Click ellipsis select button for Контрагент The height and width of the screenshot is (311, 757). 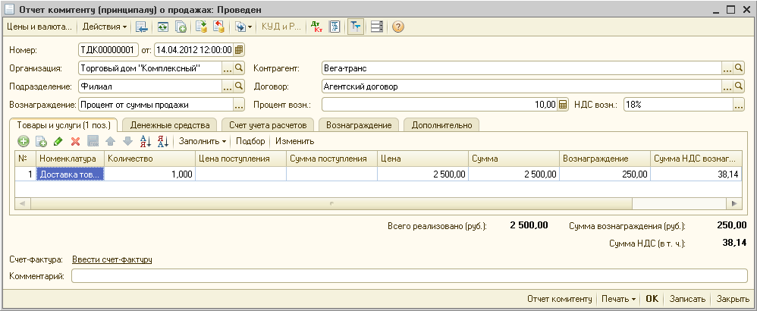click(727, 68)
